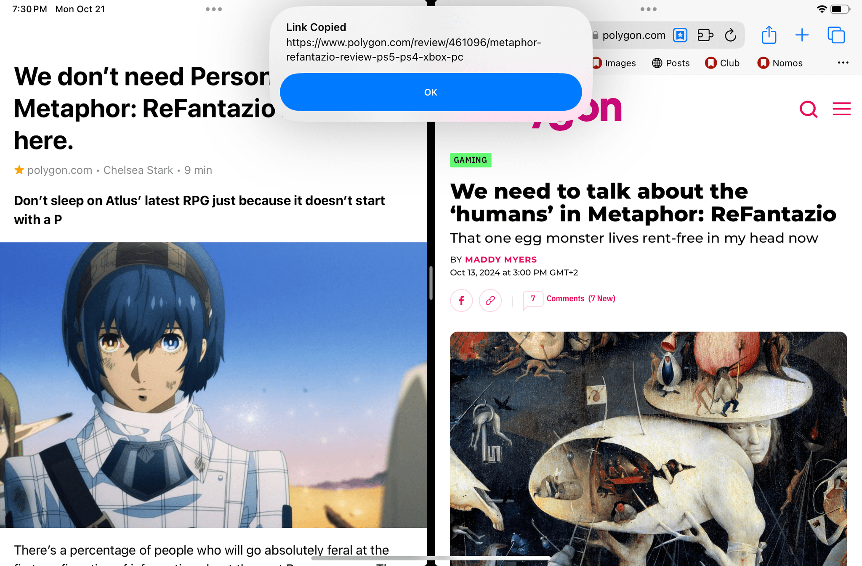Open the Safari share sheet icon
The width and height of the screenshot is (862, 566).
[769, 35]
